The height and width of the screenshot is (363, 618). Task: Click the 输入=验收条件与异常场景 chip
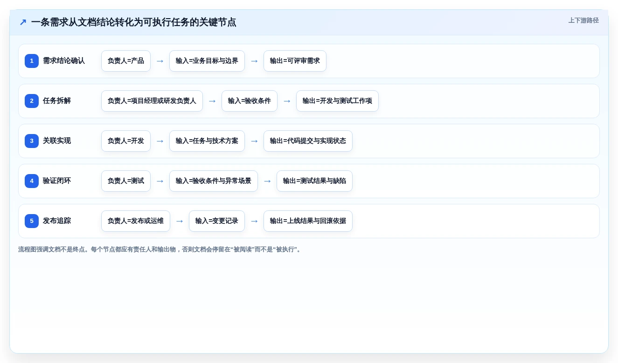tap(214, 181)
